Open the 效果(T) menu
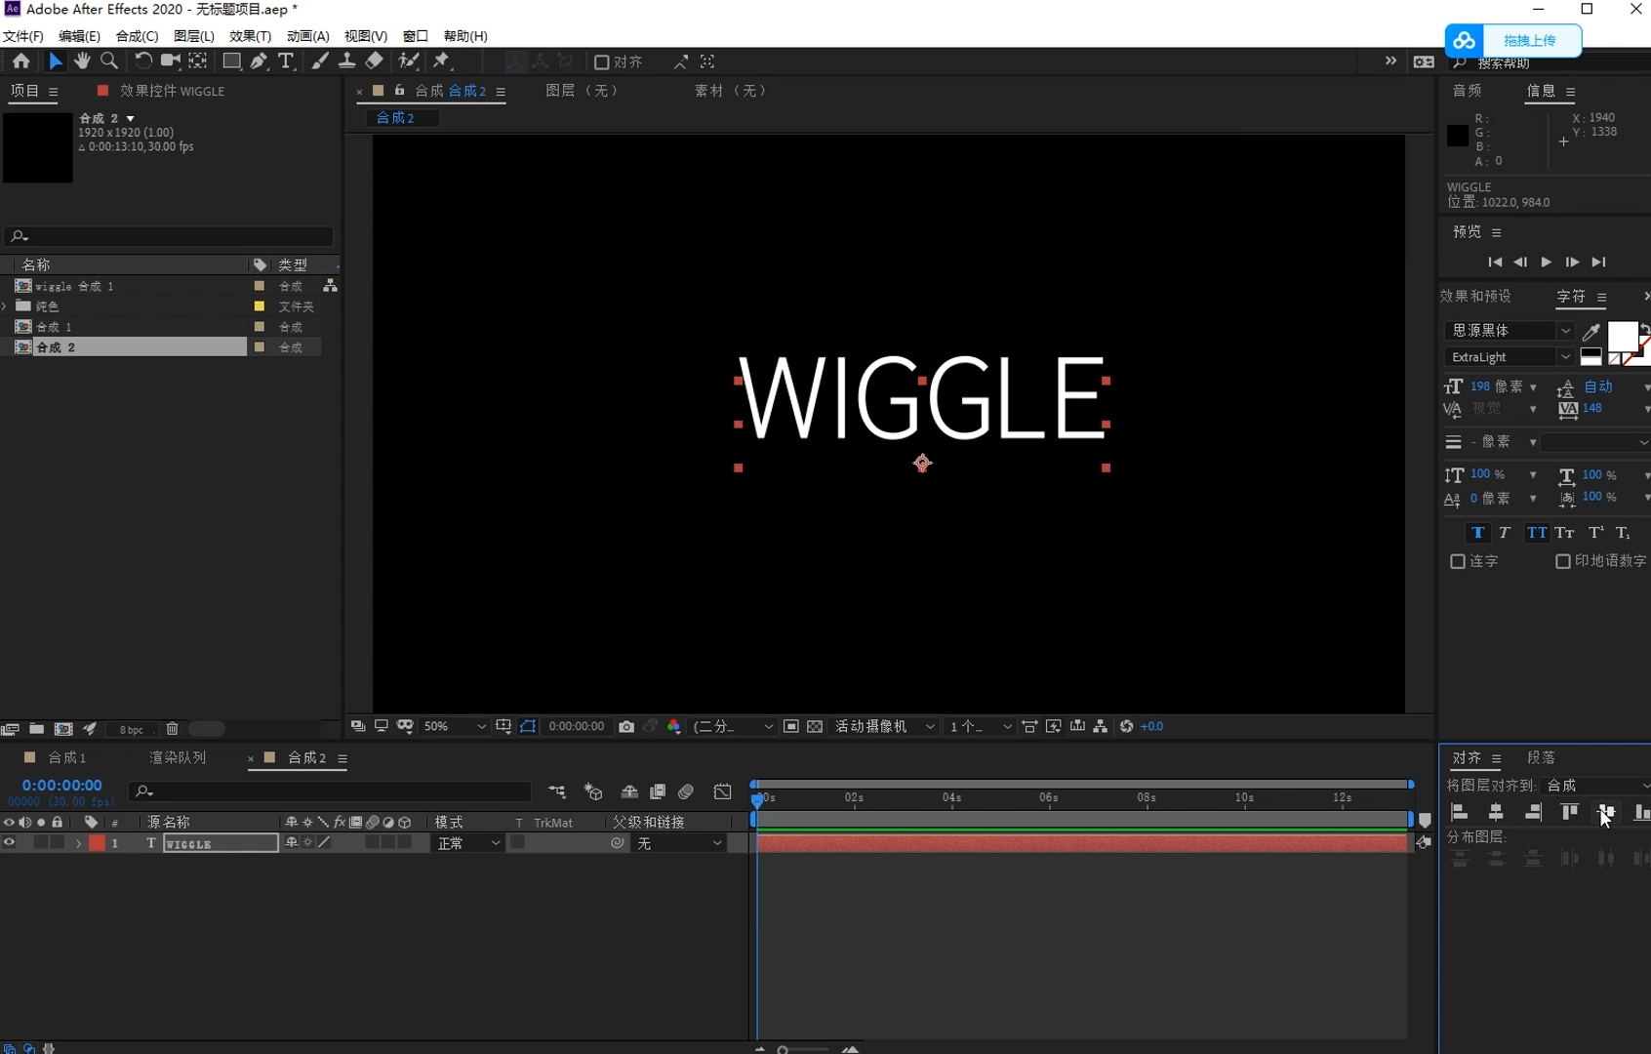The width and height of the screenshot is (1651, 1054). [250, 36]
